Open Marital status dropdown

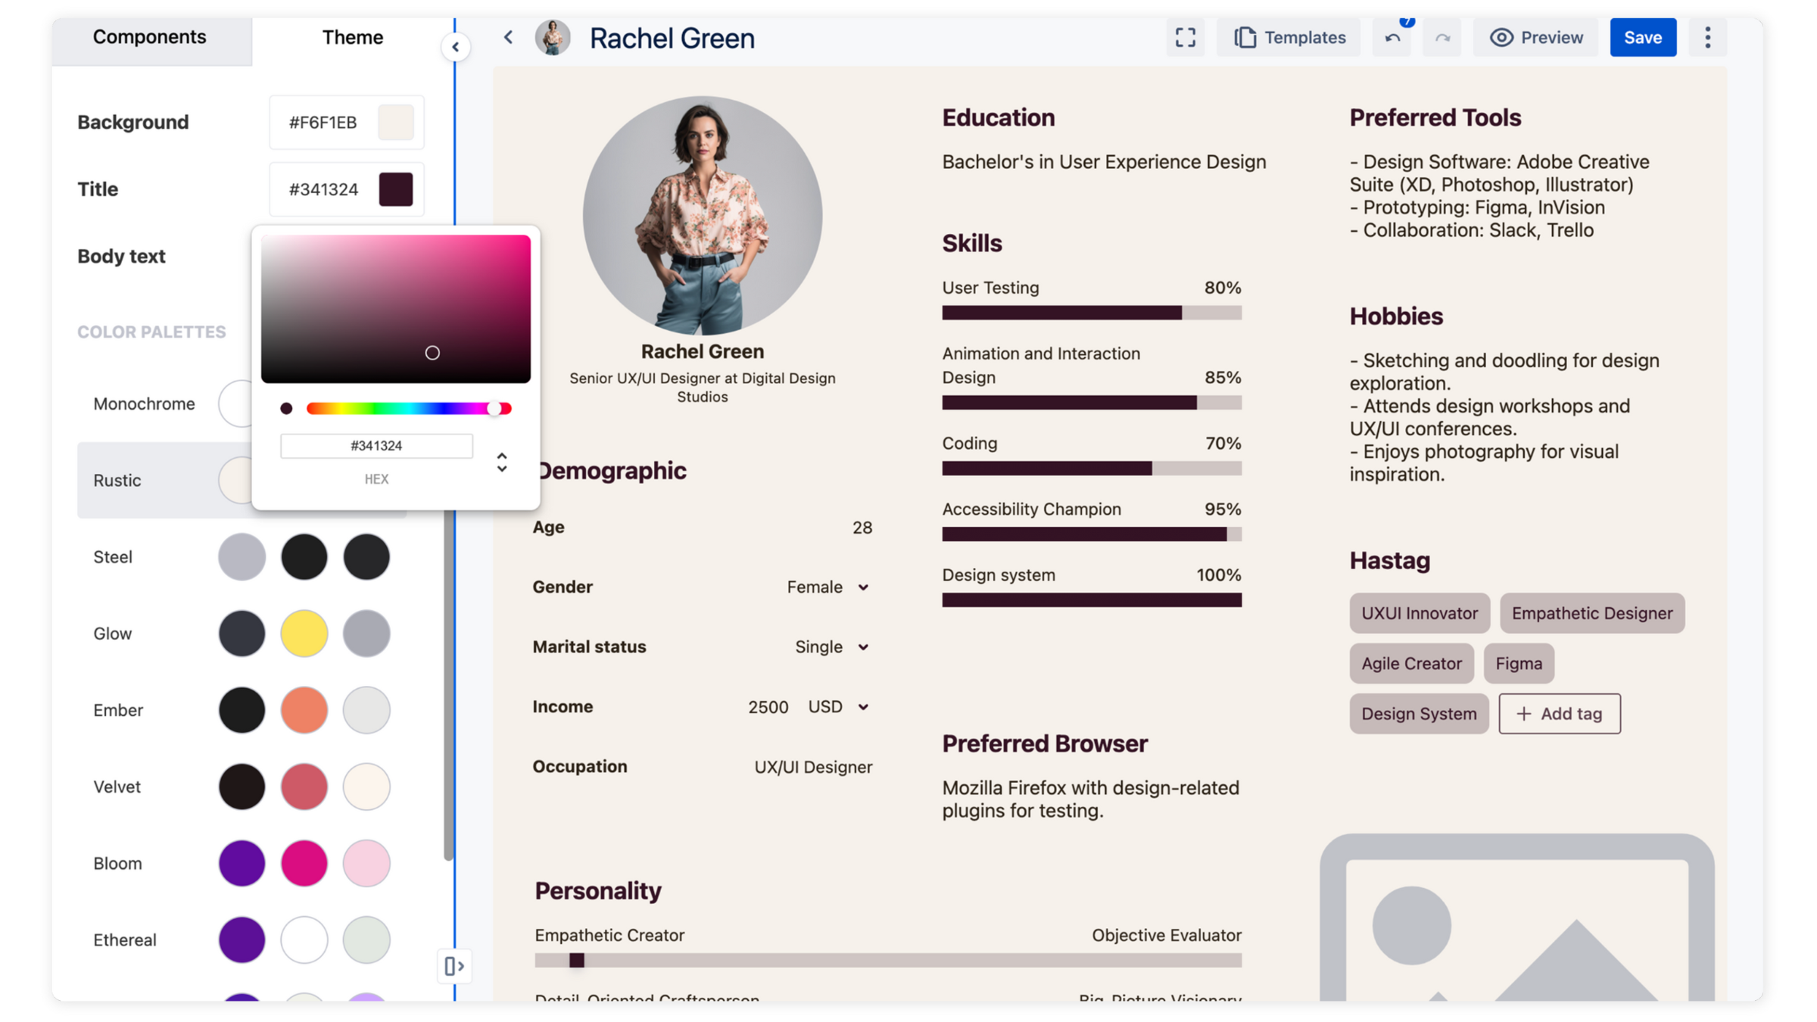[832, 647]
